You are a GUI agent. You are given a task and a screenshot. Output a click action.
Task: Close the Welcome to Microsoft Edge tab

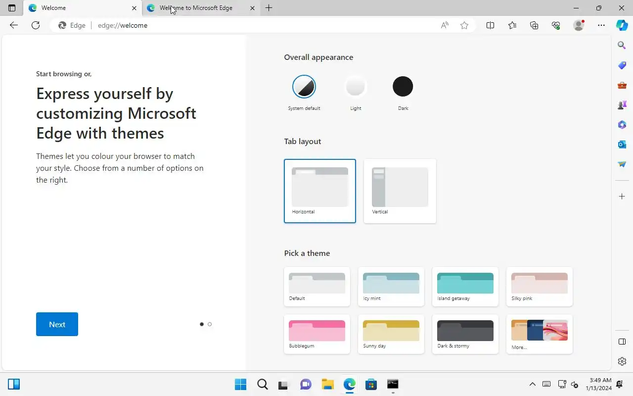[x=252, y=8]
